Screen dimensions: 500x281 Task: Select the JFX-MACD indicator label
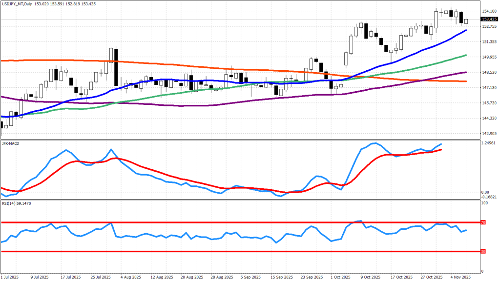(x=11, y=142)
